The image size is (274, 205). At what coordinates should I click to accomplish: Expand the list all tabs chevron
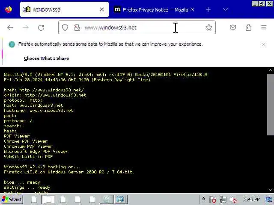226,9
